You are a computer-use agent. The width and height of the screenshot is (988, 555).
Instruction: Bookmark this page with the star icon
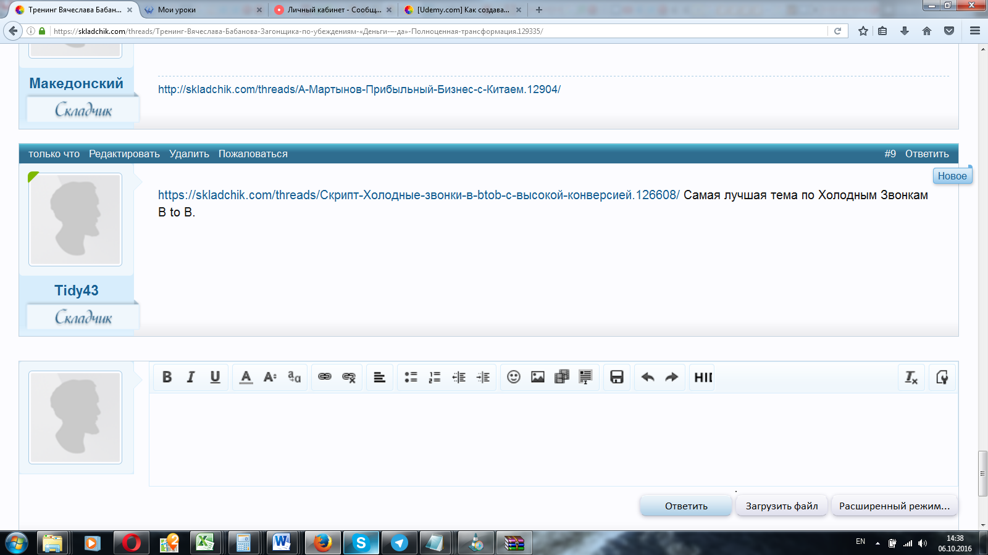click(863, 31)
